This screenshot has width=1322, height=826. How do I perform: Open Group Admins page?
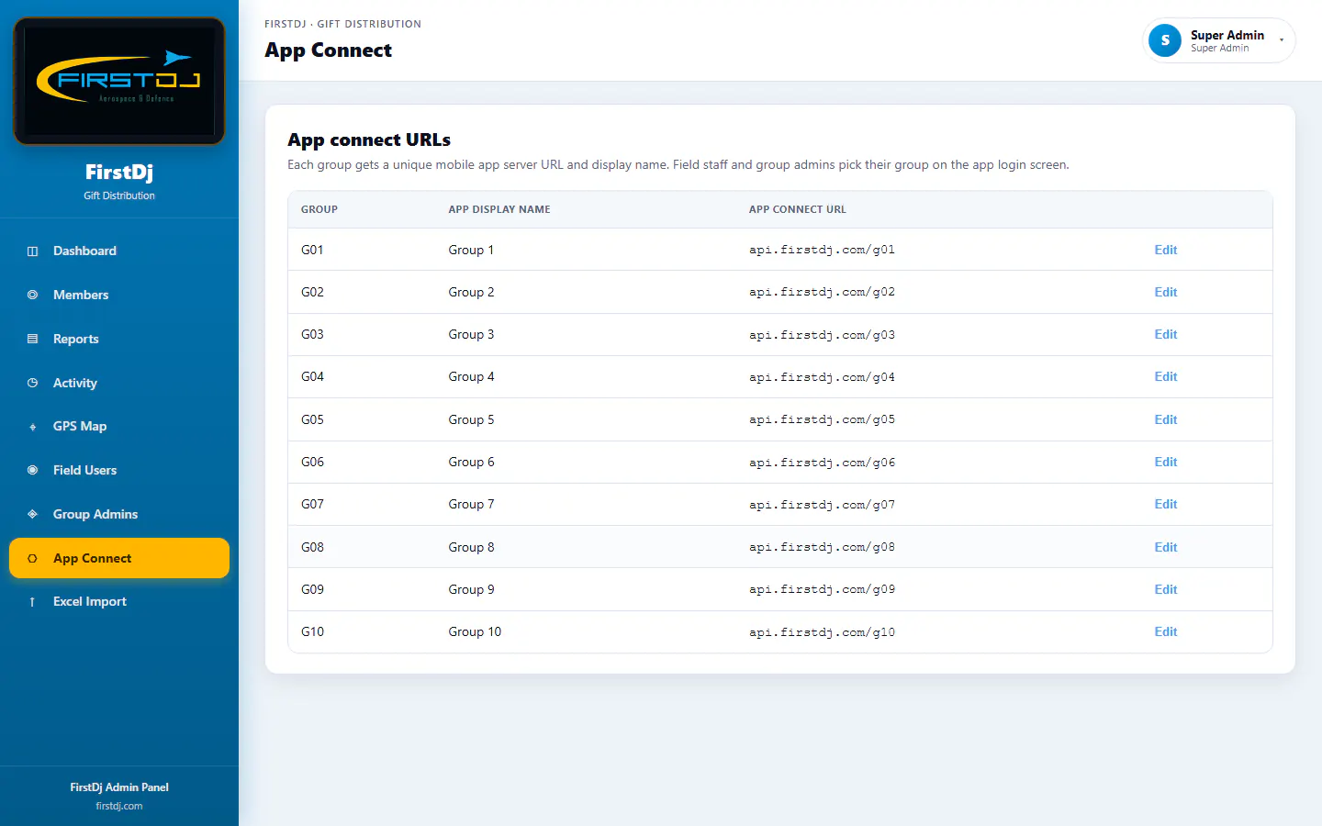tap(119, 514)
